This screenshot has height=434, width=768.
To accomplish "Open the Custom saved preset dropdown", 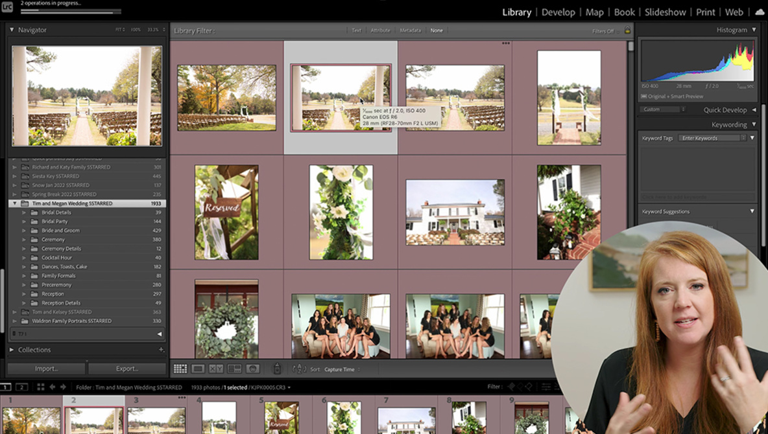I will coord(663,109).
